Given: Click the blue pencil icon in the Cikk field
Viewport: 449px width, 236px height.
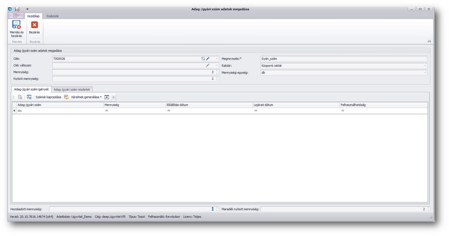Looking at the screenshot, I should tap(208, 59).
